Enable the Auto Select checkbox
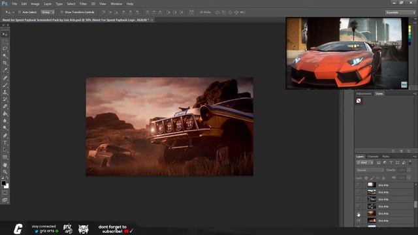Image resolution: width=418 pixels, height=235 pixels. 20,12
